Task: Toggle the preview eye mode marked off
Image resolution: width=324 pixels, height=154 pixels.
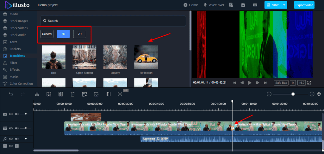Action: 120,94
